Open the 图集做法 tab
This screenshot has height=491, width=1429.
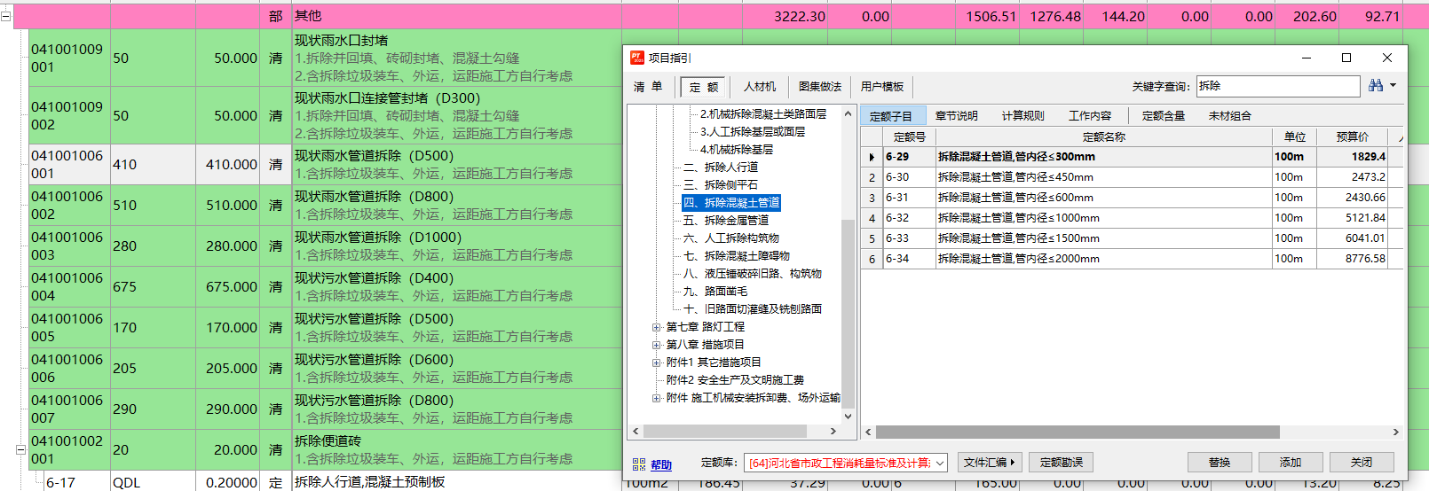(820, 87)
